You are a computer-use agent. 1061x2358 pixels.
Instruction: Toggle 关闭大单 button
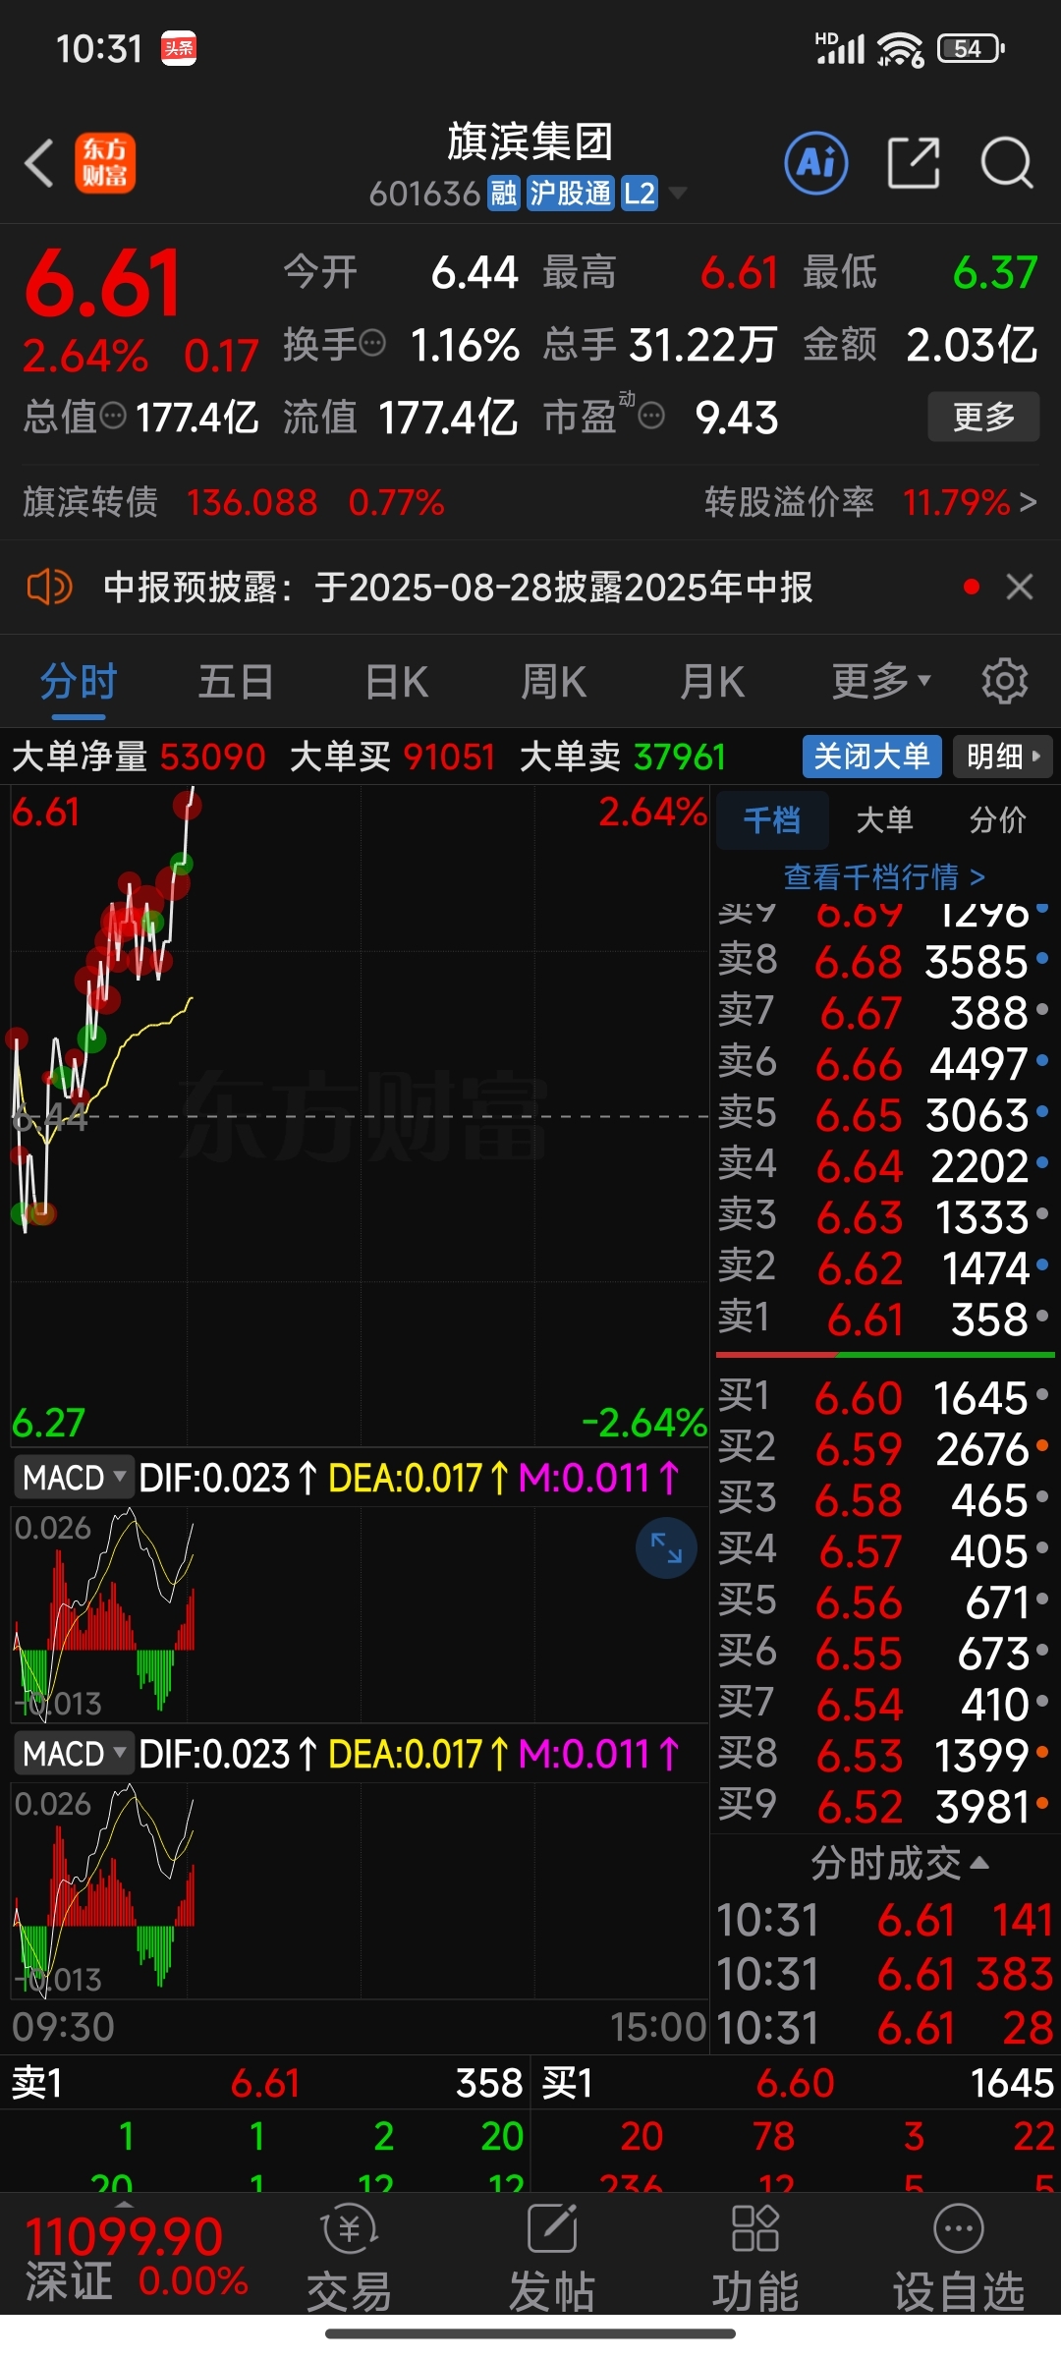click(x=871, y=757)
